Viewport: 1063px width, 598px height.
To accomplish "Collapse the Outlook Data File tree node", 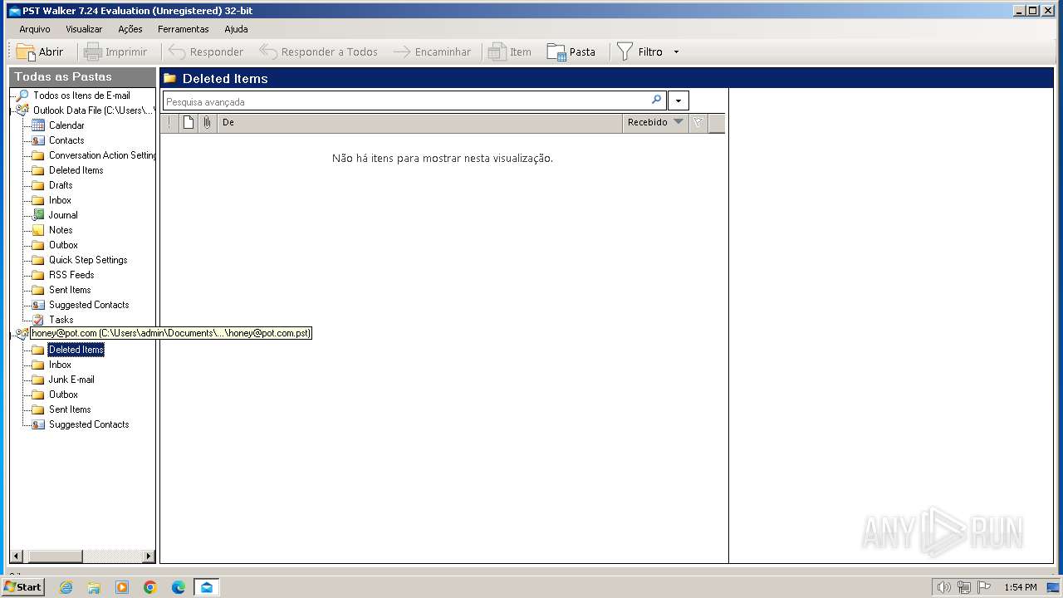I will pos(12,110).
